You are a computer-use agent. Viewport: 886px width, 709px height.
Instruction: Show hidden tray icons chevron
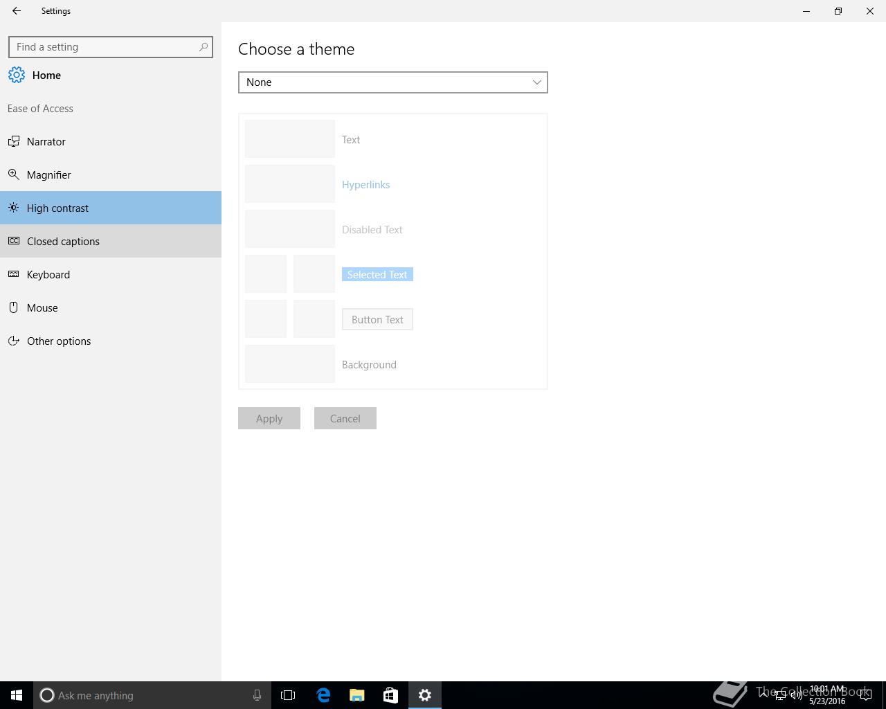(763, 695)
